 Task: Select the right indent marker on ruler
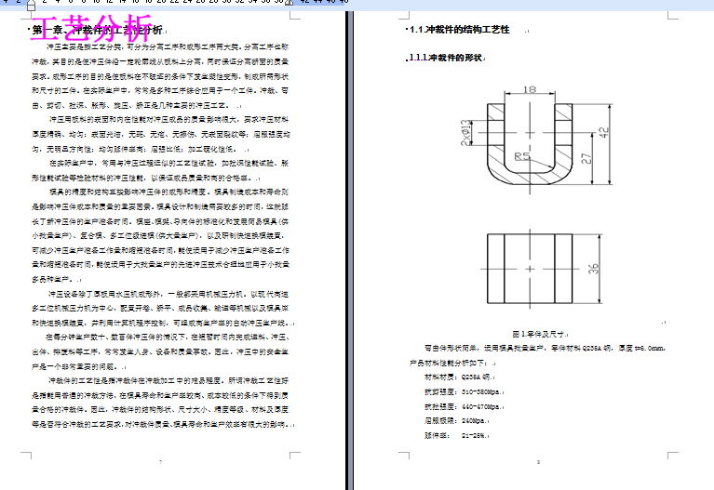point(290,3)
